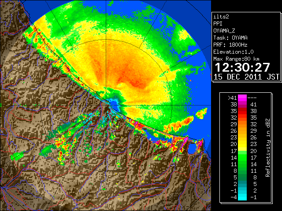Click the "Reflectivity in dBZ" legend title
Viewport: 282px width, 211px height.
tap(267, 148)
